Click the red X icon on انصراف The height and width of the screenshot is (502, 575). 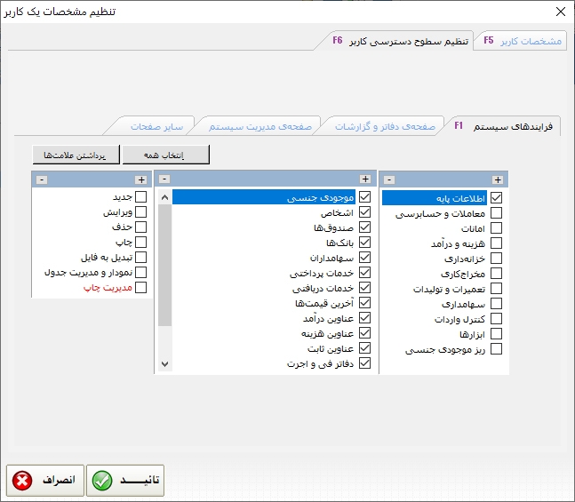[x=22, y=481]
